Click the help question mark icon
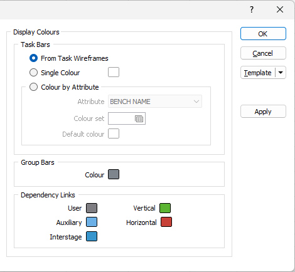This screenshot has height=272, width=295. click(x=252, y=9)
